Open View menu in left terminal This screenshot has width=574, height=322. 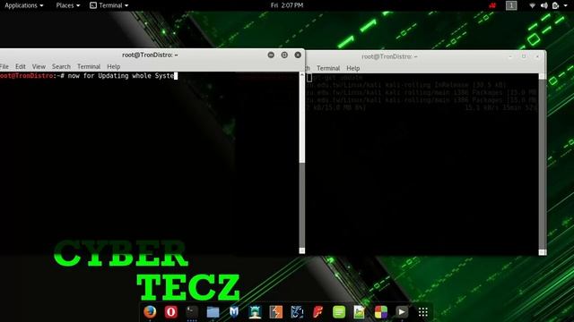[39, 66]
